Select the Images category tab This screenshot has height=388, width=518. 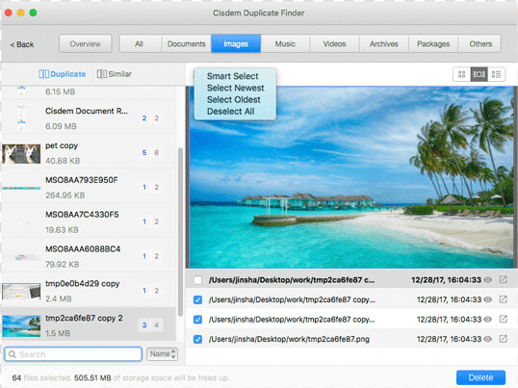tap(236, 44)
